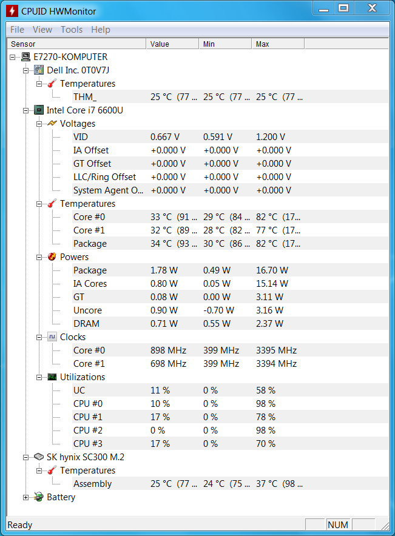Collapse the Voltages section

click(39, 124)
